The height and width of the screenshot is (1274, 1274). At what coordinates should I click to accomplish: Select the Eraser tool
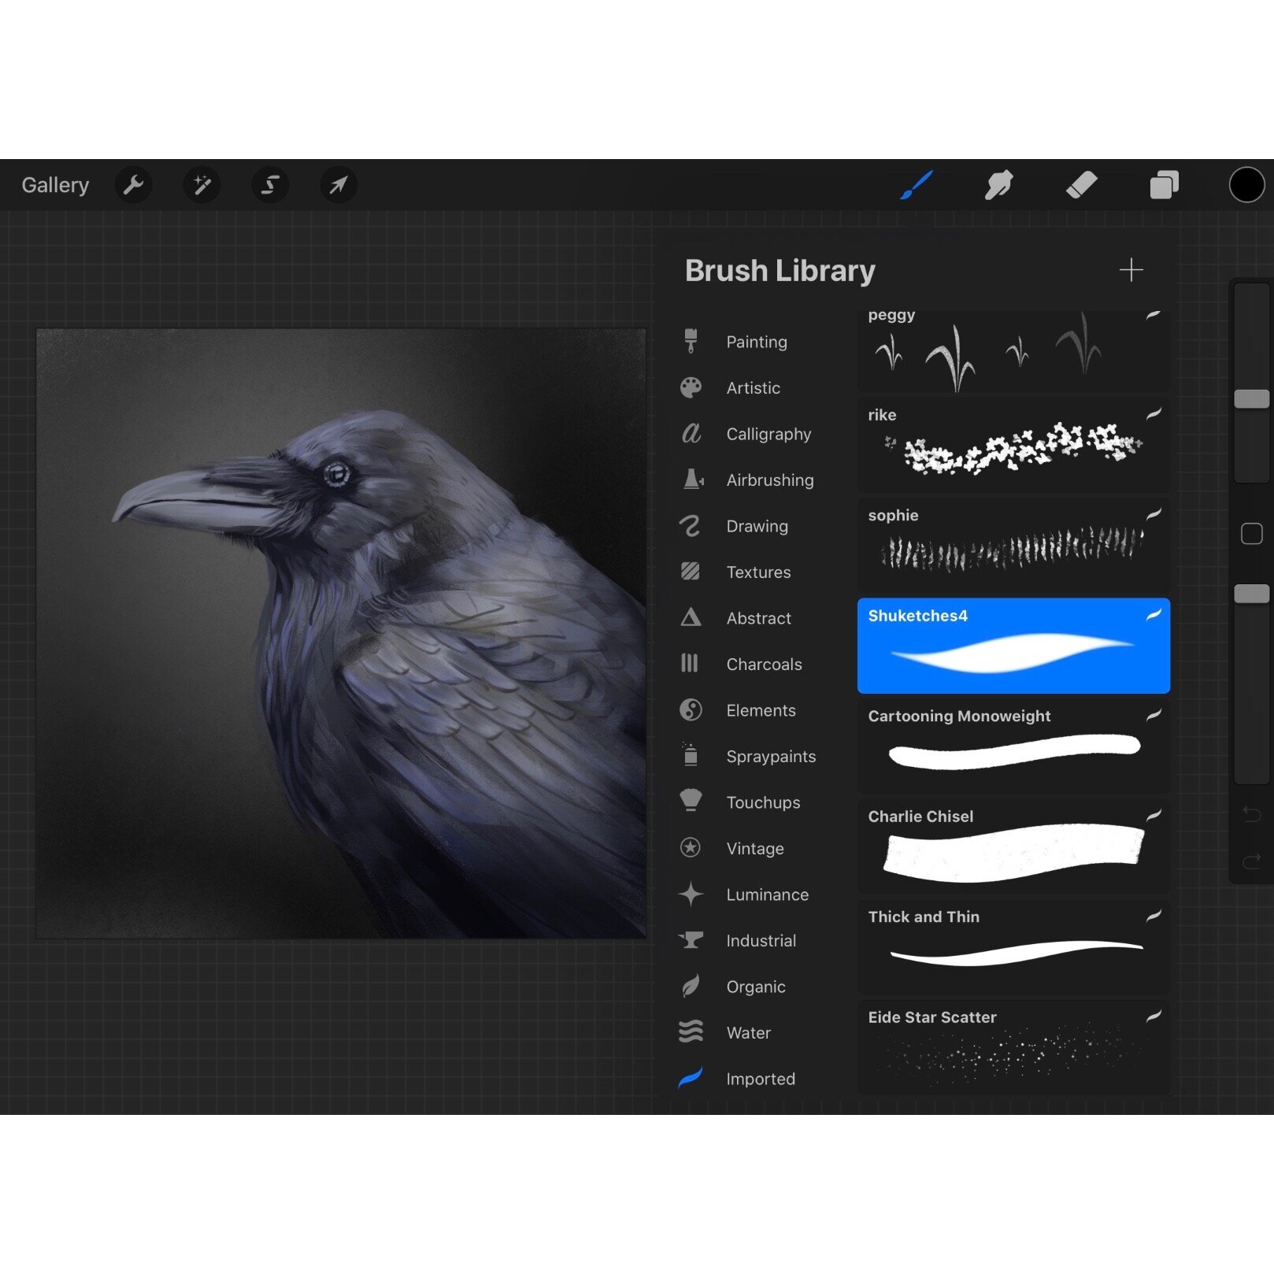click(x=1081, y=185)
